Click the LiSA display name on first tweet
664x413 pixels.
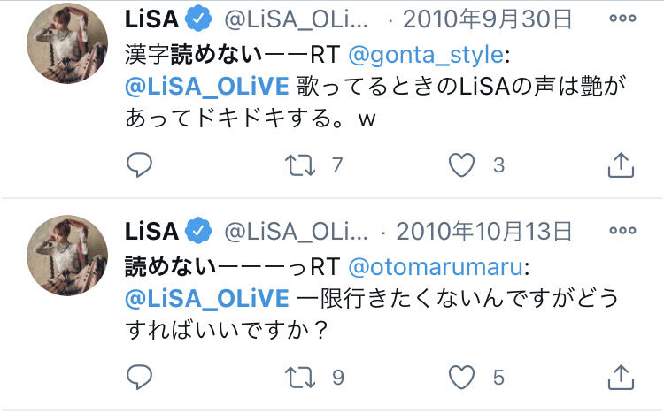(151, 19)
